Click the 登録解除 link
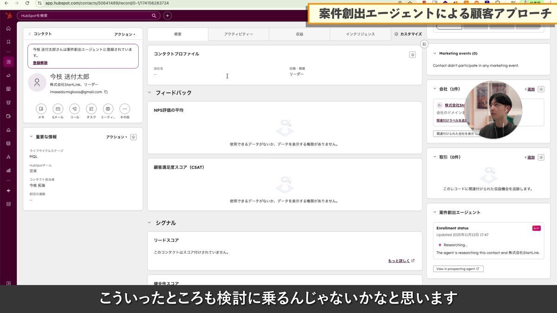Viewport: 557px width, 313px height. click(40, 62)
